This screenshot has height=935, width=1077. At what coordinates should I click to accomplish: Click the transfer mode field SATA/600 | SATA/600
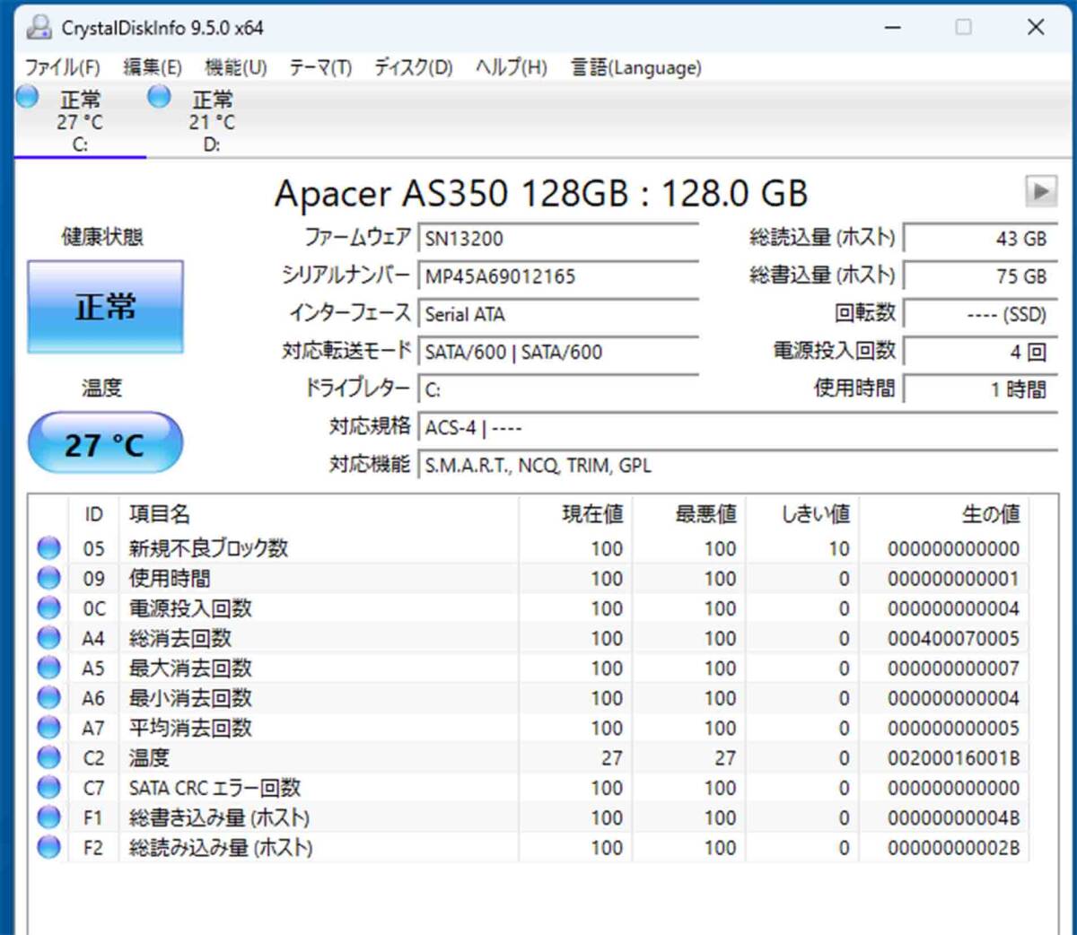tap(558, 352)
